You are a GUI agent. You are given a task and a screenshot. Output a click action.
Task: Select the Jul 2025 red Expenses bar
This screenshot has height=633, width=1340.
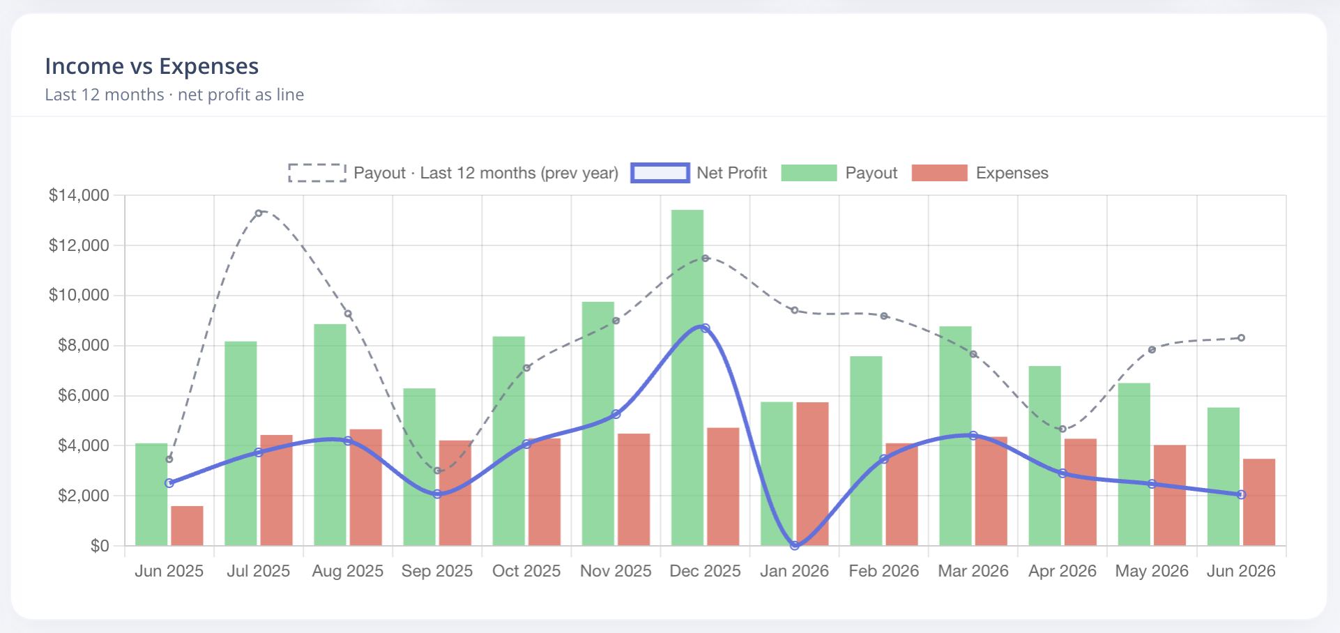tap(277, 490)
